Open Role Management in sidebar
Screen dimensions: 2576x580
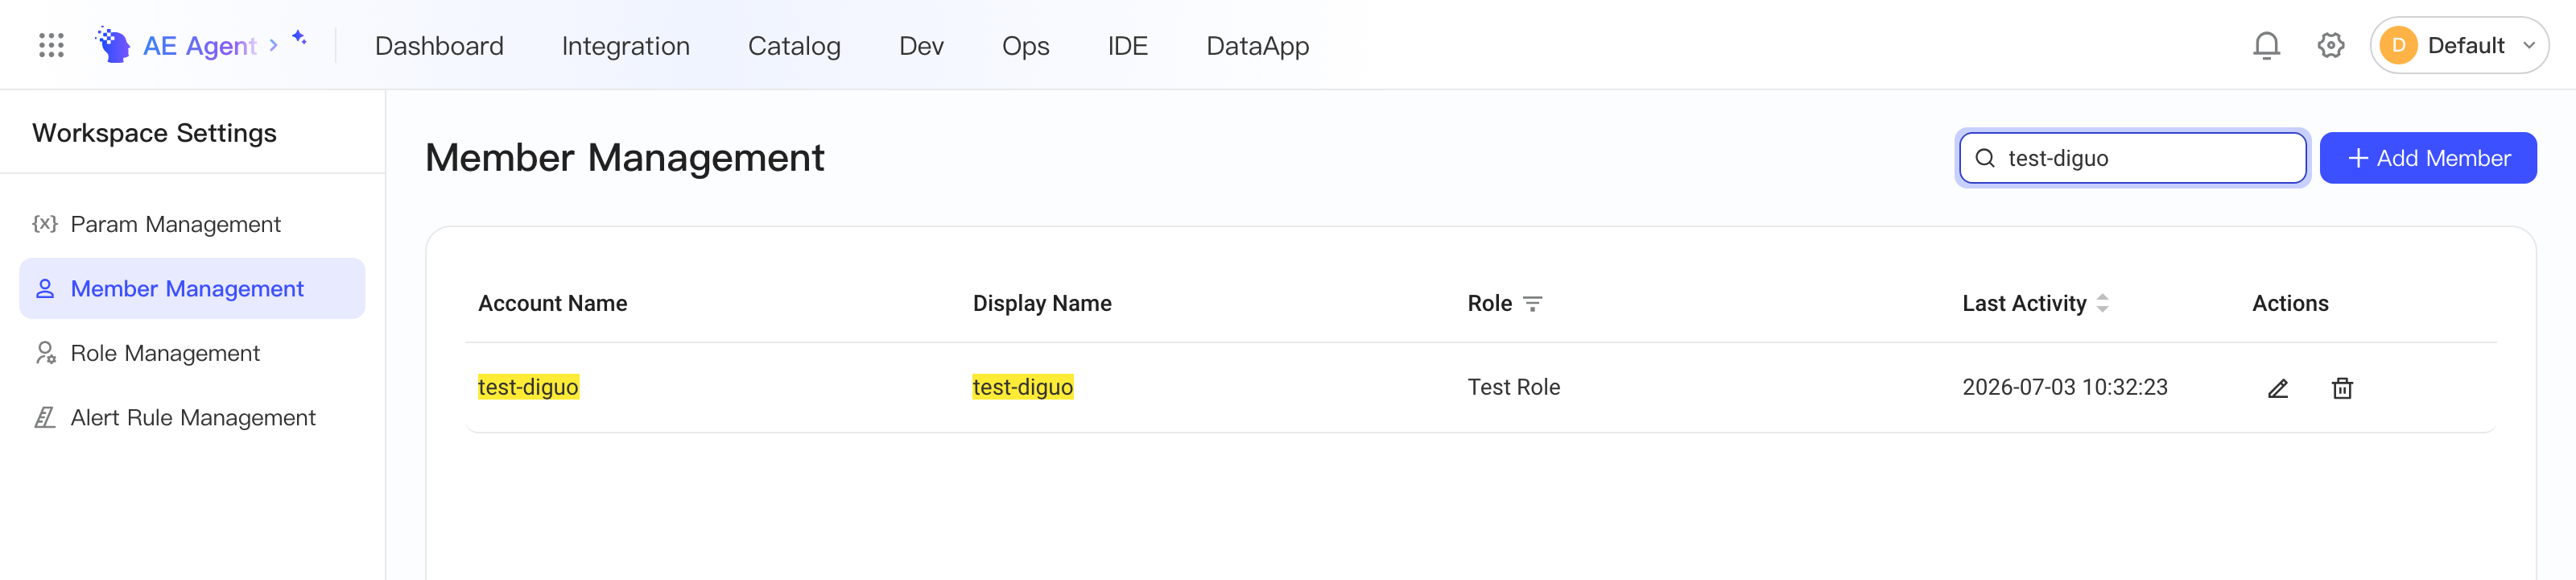click(192, 353)
